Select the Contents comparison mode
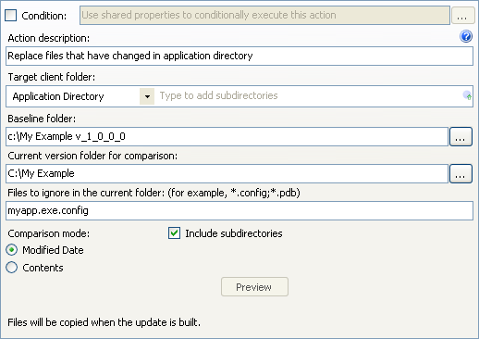Viewport: 479px width, 339px height. [x=12, y=268]
